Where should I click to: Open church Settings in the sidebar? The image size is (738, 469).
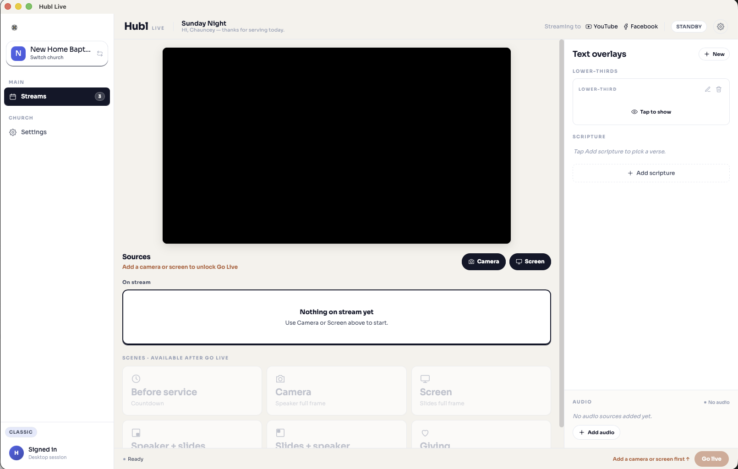point(57,132)
